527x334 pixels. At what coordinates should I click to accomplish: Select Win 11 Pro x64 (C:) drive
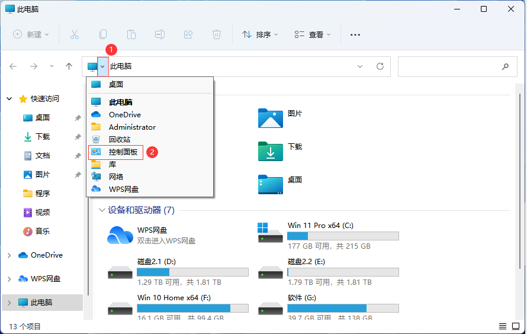(329, 236)
